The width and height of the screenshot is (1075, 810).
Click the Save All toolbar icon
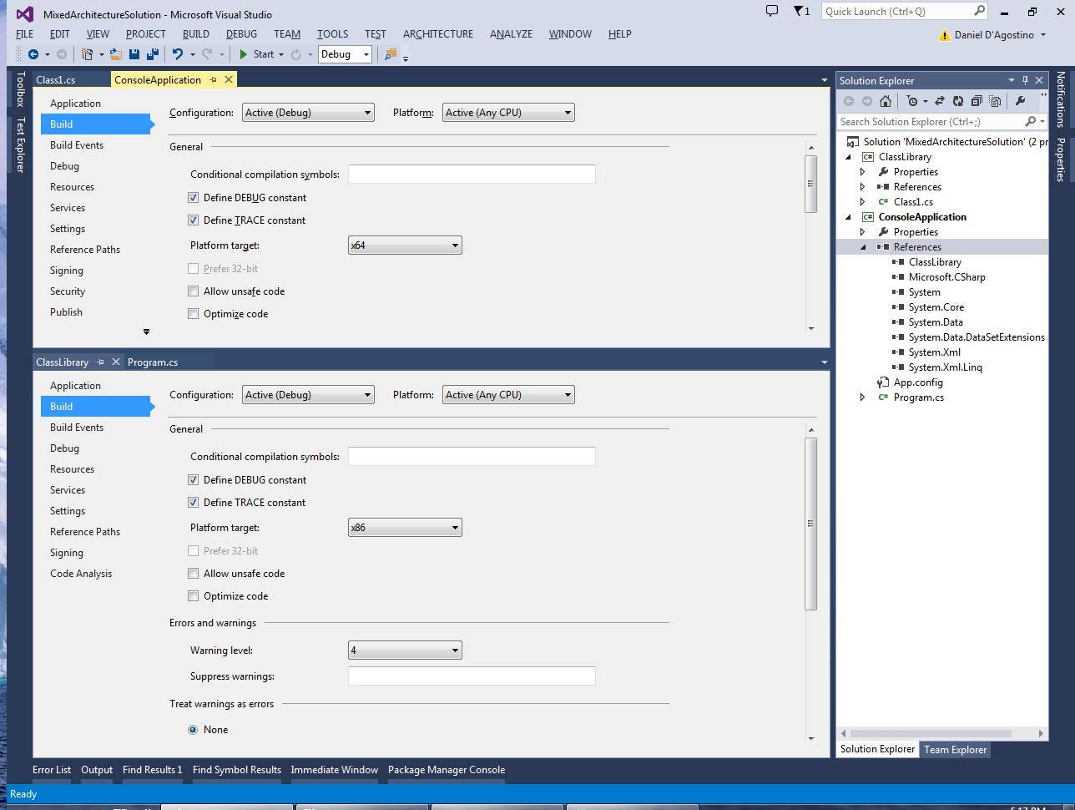click(x=153, y=54)
